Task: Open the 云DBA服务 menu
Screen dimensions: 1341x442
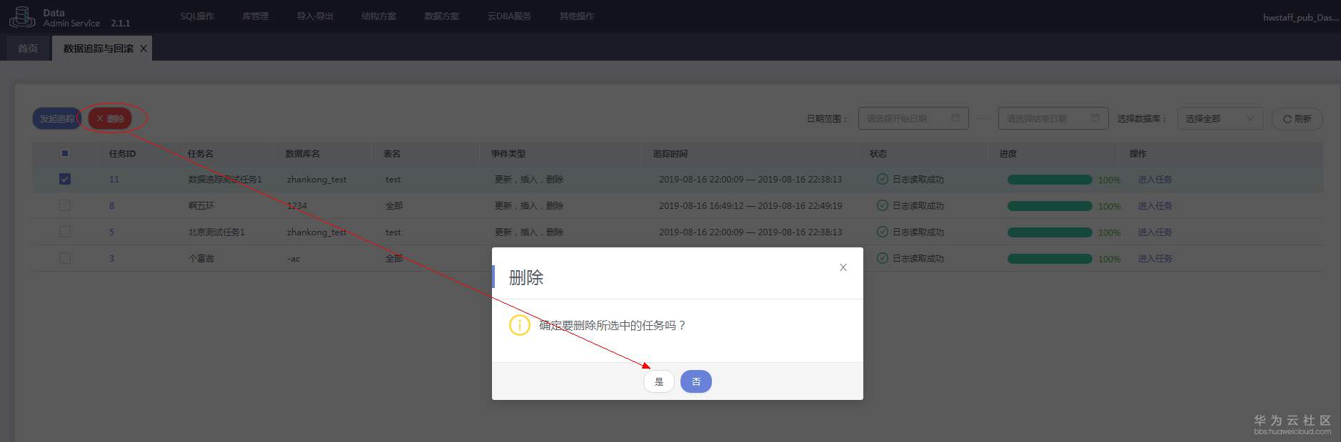Action: click(509, 16)
